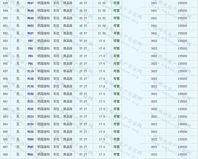Click the F661 link in last row
198x159 pixels.
30,154
